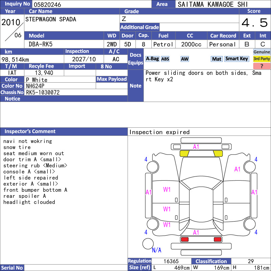Click the regulation value 16365
The width and height of the screenshot is (271, 271).
(x=171, y=261)
